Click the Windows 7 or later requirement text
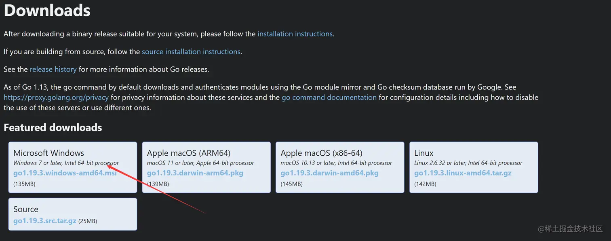 tap(66, 163)
